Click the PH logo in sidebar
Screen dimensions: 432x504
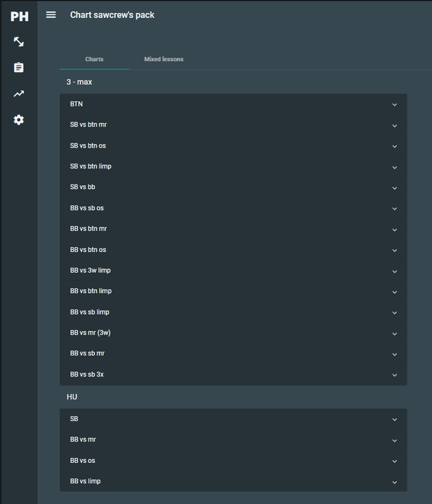(x=19, y=17)
